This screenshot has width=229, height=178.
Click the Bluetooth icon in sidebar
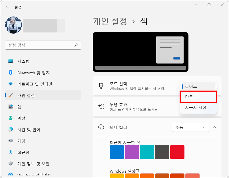(11, 72)
